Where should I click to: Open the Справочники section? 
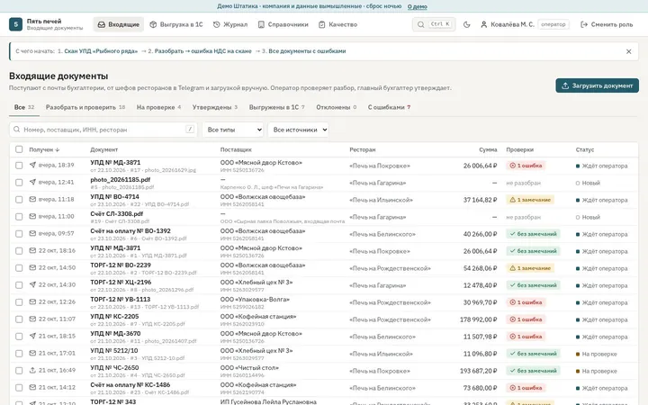point(283,24)
